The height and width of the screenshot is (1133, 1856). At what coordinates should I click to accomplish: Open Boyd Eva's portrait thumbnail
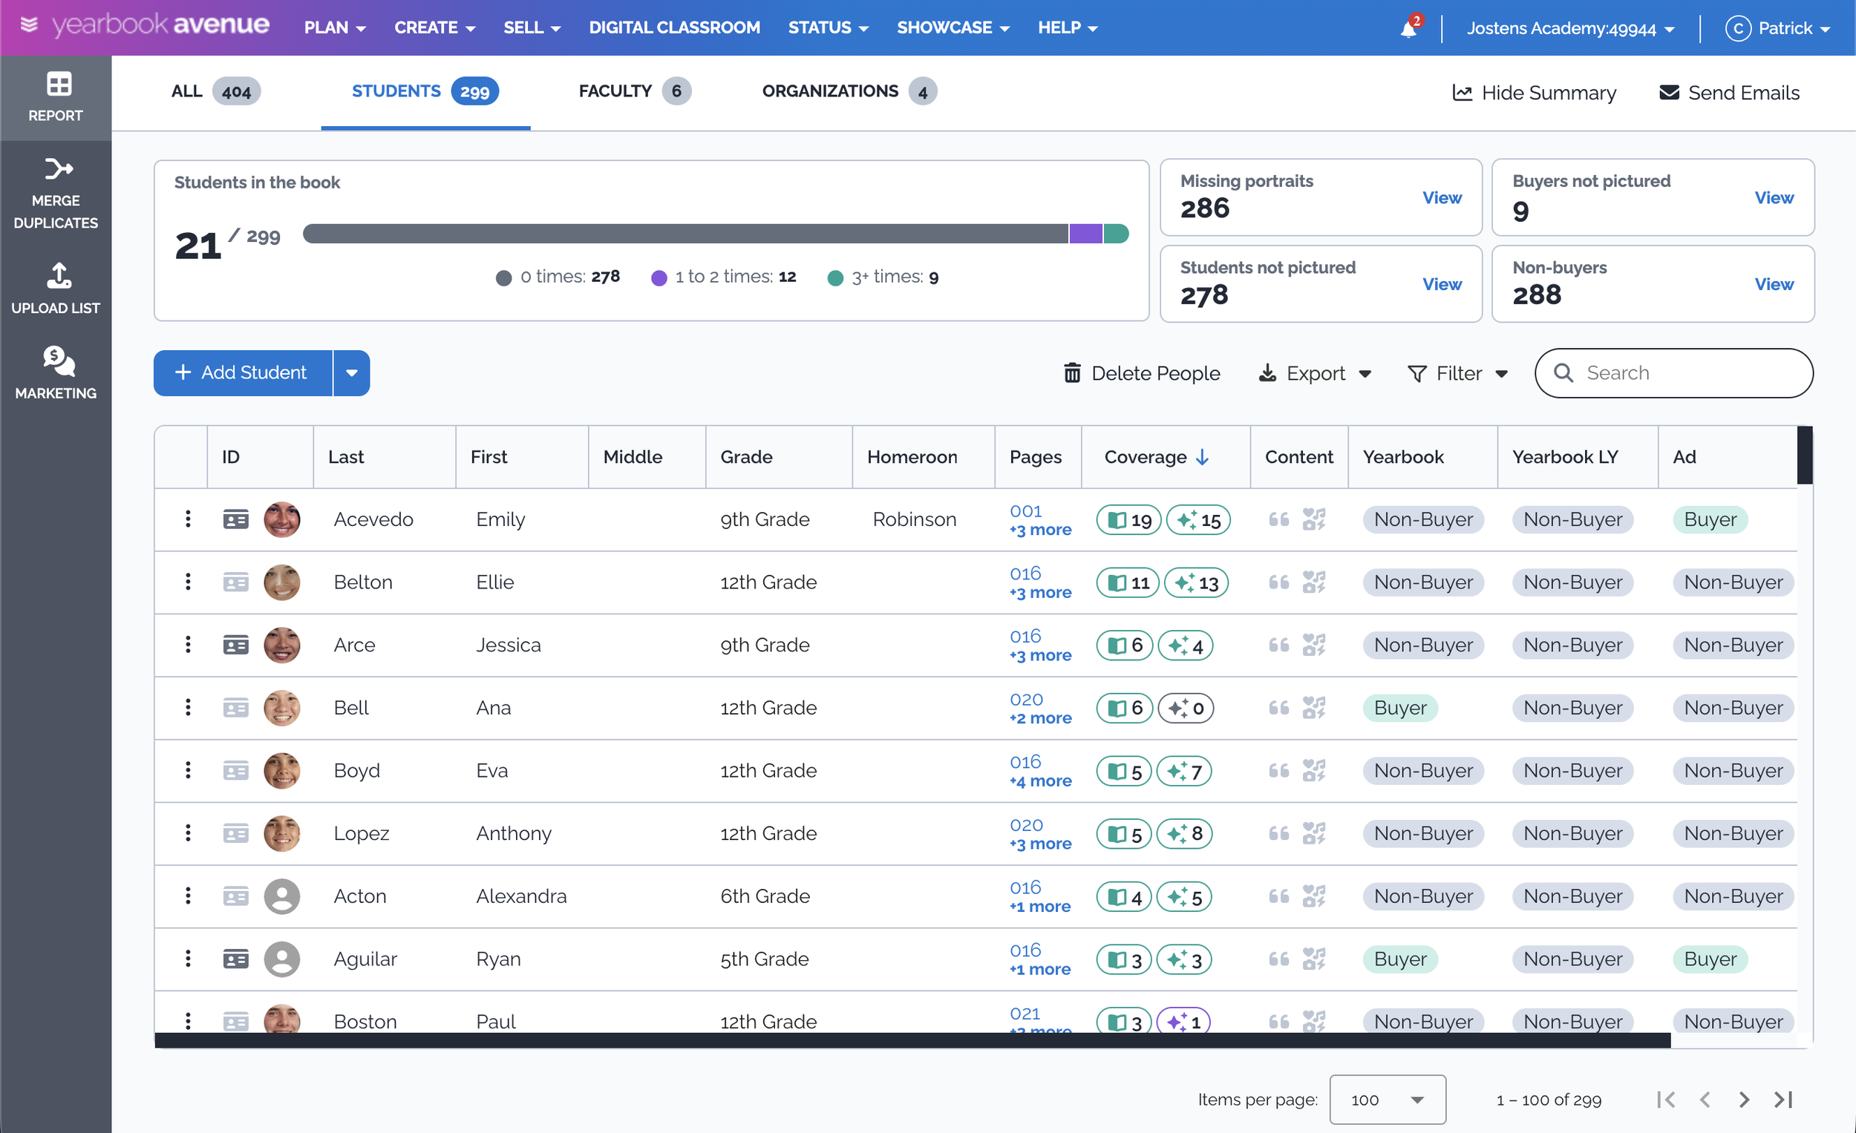click(x=281, y=771)
